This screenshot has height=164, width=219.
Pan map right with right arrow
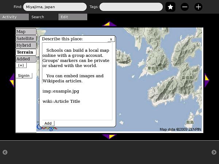pos(207,80)
